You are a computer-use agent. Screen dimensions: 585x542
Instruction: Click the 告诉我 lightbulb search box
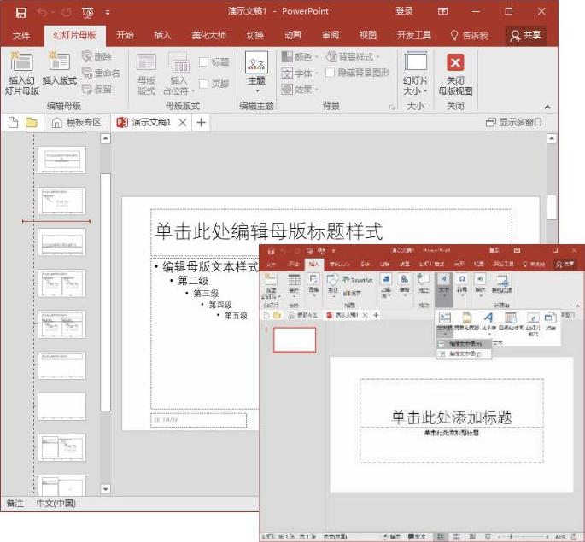click(x=470, y=36)
